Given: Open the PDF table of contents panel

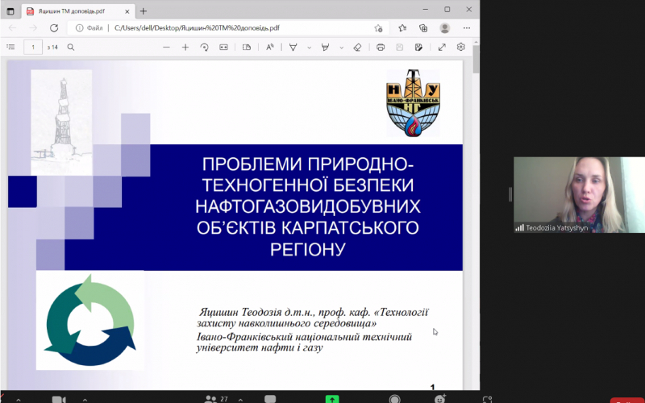Looking at the screenshot, I should click(x=11, y=48).
